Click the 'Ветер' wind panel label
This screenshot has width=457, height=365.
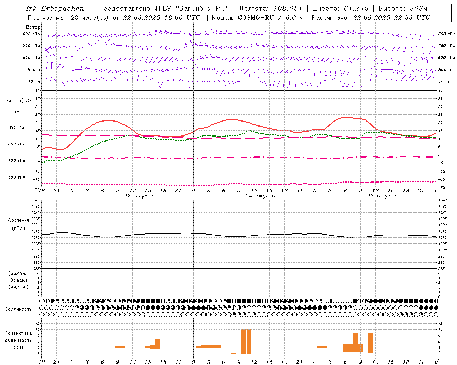(33, 27)
